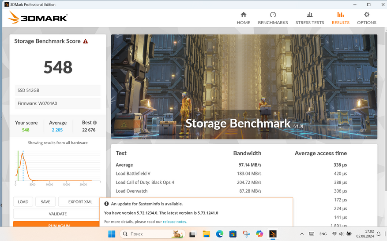Click the 3DMark logo
This screenshot has width=387, height=241.
coord(38,18)
